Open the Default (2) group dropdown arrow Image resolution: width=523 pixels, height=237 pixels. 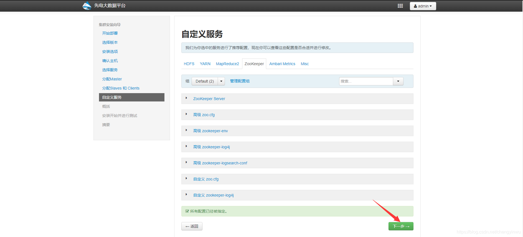point(221,81)
